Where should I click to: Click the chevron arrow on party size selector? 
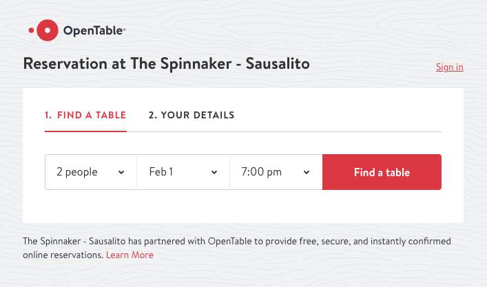(121, 172)
